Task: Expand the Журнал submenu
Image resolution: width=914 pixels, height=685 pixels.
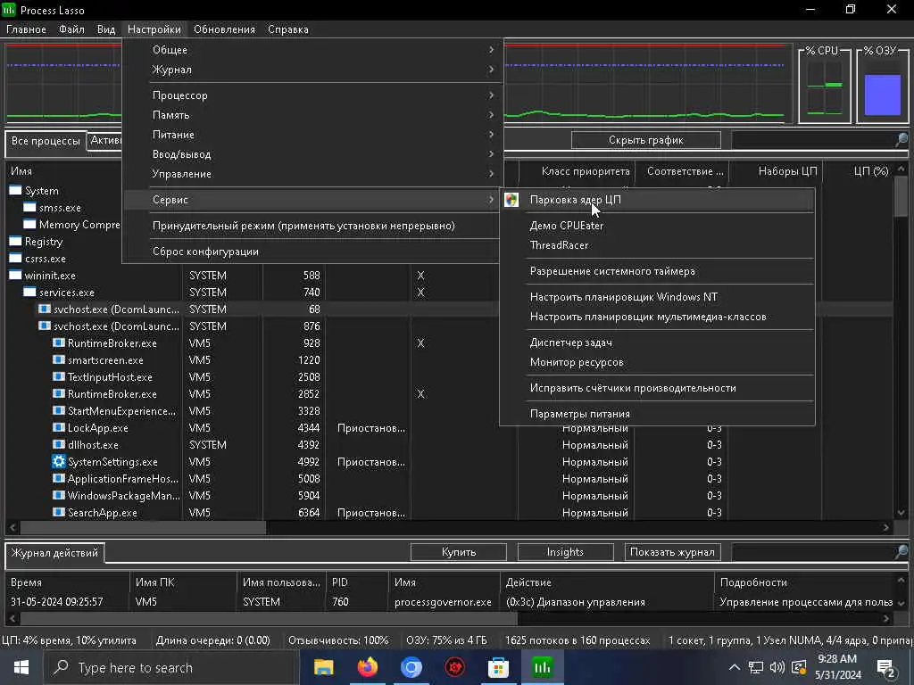Action: pos(312,70)
